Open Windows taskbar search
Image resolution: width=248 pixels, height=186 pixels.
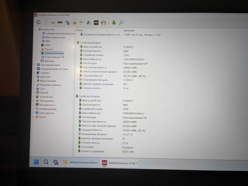pos(46,162)
